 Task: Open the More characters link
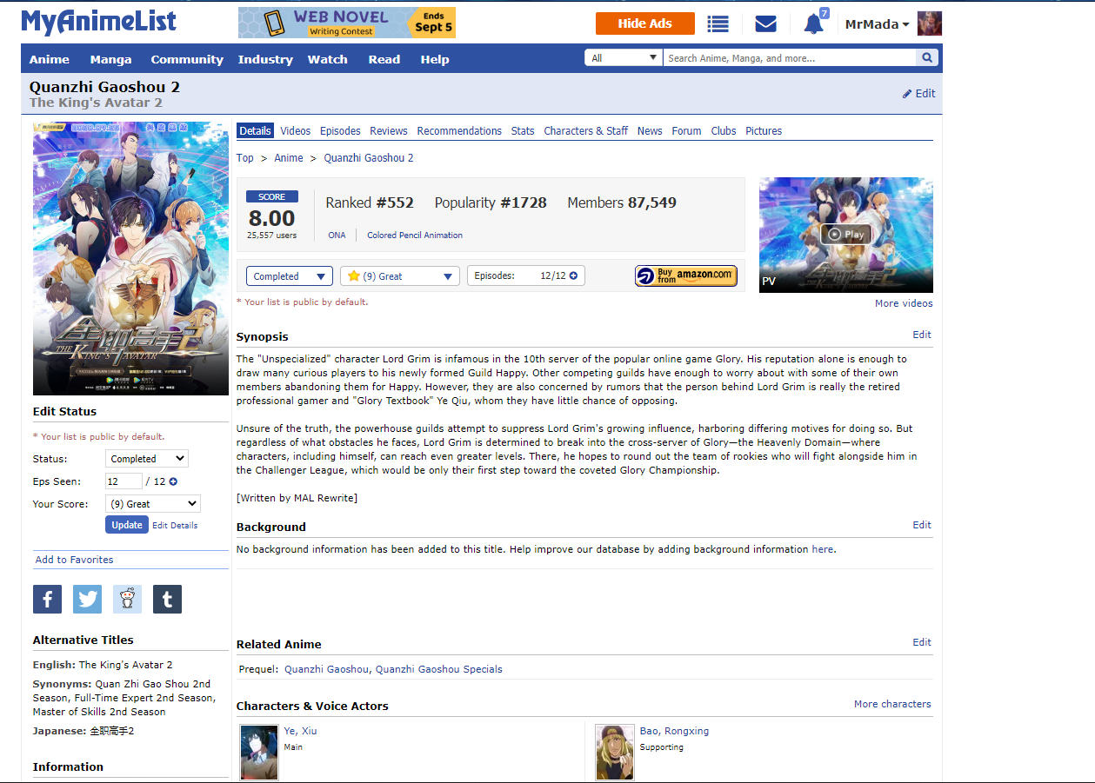point(892,704)
